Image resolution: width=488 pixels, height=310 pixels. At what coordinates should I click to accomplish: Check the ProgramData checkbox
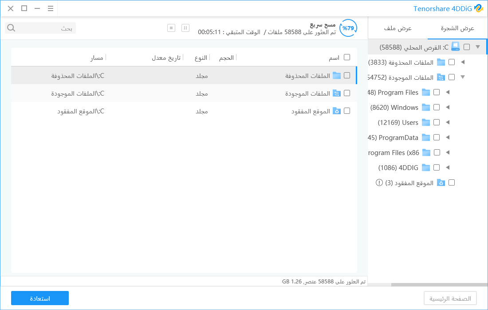(x=437, y=137)
